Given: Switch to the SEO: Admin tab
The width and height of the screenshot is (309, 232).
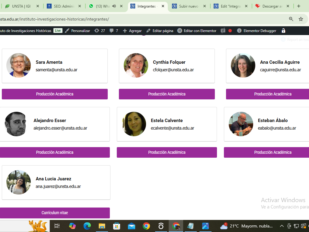Looking at the screenshot, I should point(64,6).
